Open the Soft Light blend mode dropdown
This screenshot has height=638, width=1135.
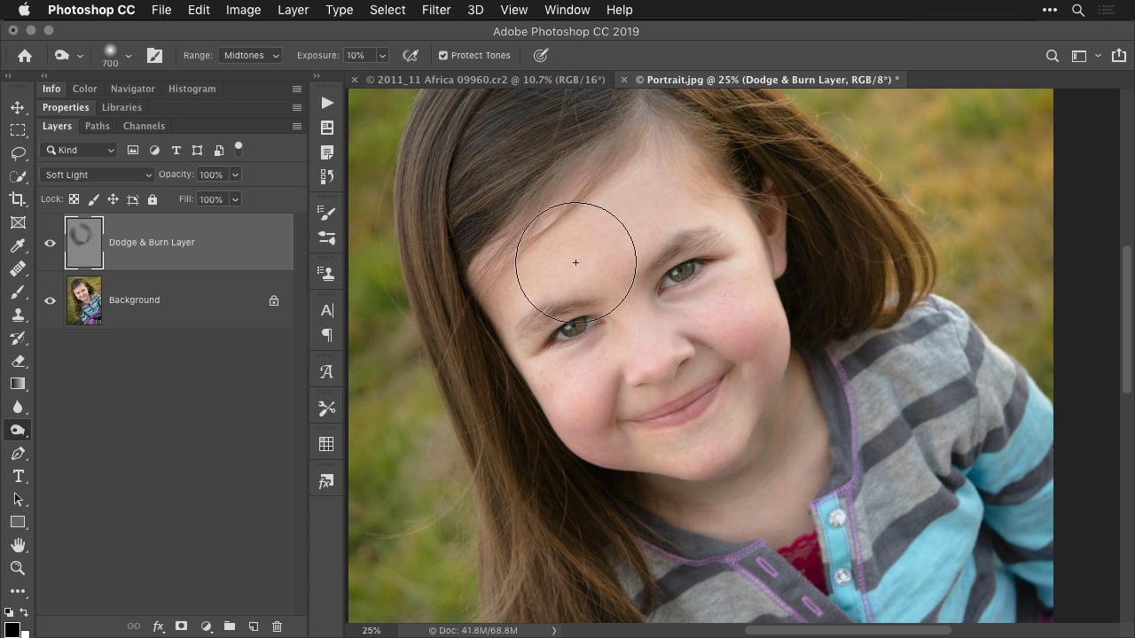pyautogui.click(x=98, y=175)
